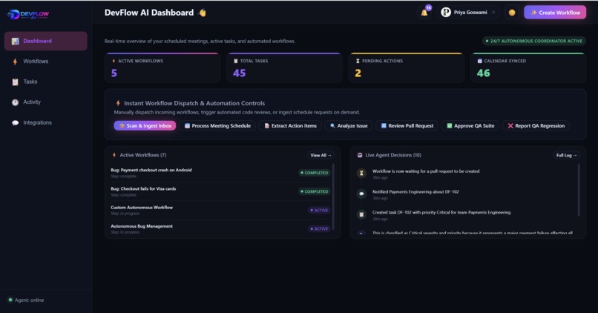Click the Live Agent Decisions header icon
This screenshot has height=313, width=598.
coord(360,155)
